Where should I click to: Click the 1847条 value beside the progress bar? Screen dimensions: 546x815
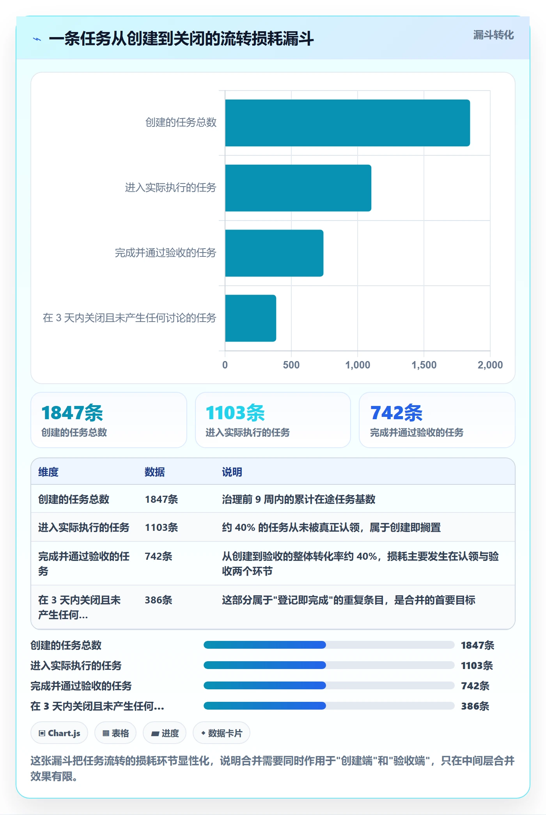tap(478, 645)
